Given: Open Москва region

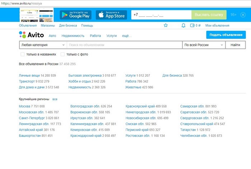Looking at the screenshot, I should pos(24,106).
